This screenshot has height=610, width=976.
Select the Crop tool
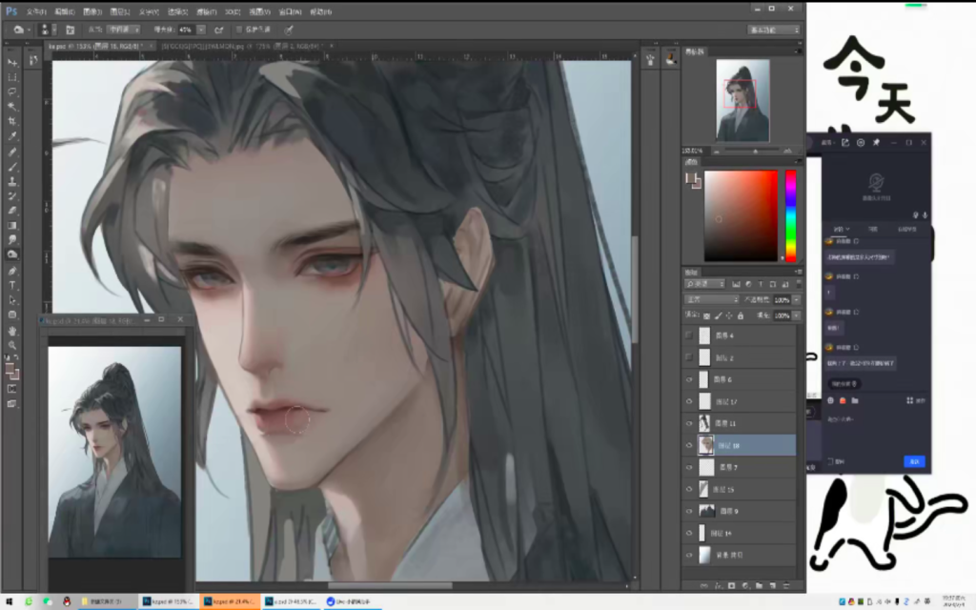[12, 121]
